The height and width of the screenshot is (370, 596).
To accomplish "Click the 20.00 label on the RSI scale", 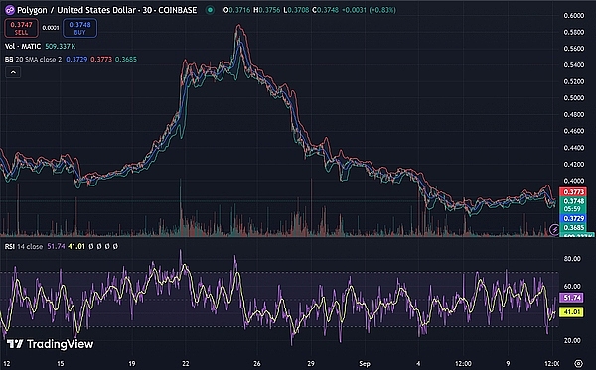I will coord(572,341).
